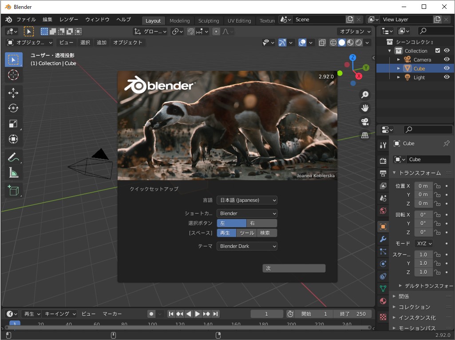455x340 pixels.
Task: Expand the Cube item in the outliner
Action: coord(399,68)
